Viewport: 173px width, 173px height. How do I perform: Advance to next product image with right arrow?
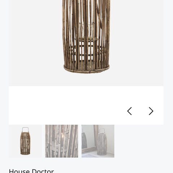point(151,111)
